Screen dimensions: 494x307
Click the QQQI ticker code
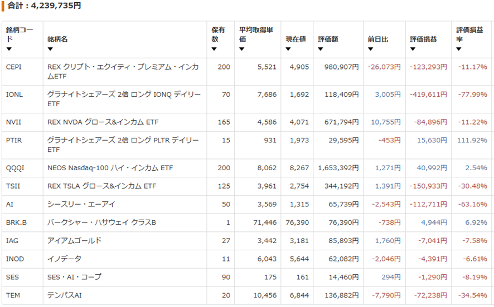15,168
